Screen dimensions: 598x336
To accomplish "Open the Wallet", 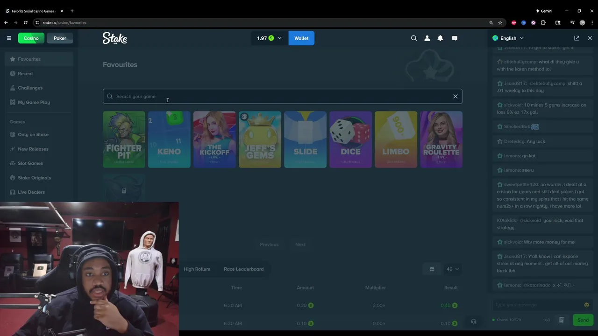I will tap(301, 38).
